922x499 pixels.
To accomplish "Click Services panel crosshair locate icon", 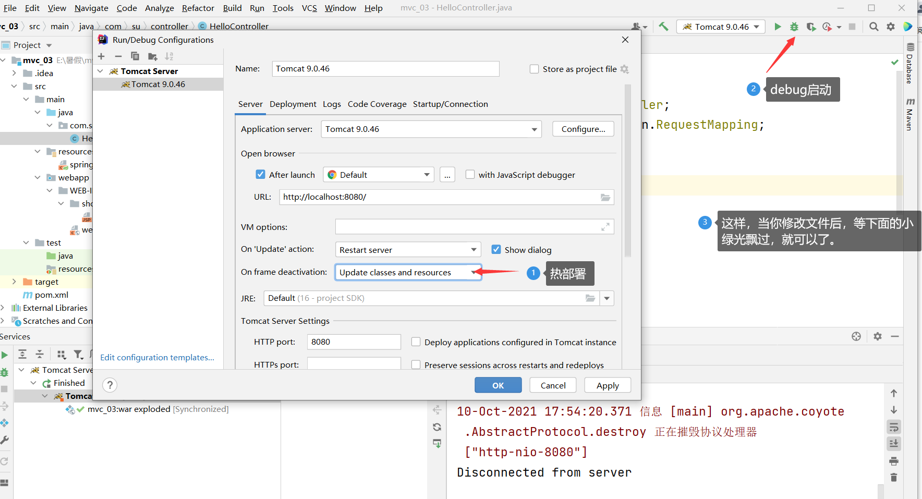I will (x=856, y=336).
